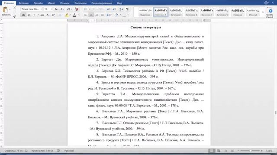Toggle superscript X² formatting
Viewport: 277px width, 155px height.
click(x=53, y=15)
